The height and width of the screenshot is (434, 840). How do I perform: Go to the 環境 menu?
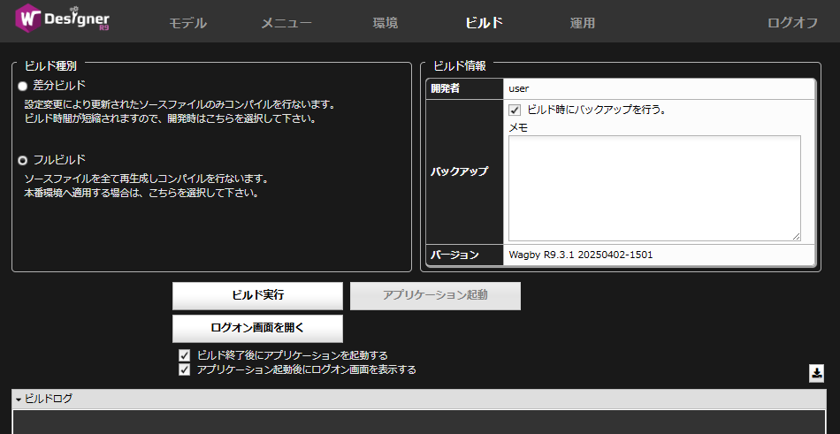coord(385,23)
